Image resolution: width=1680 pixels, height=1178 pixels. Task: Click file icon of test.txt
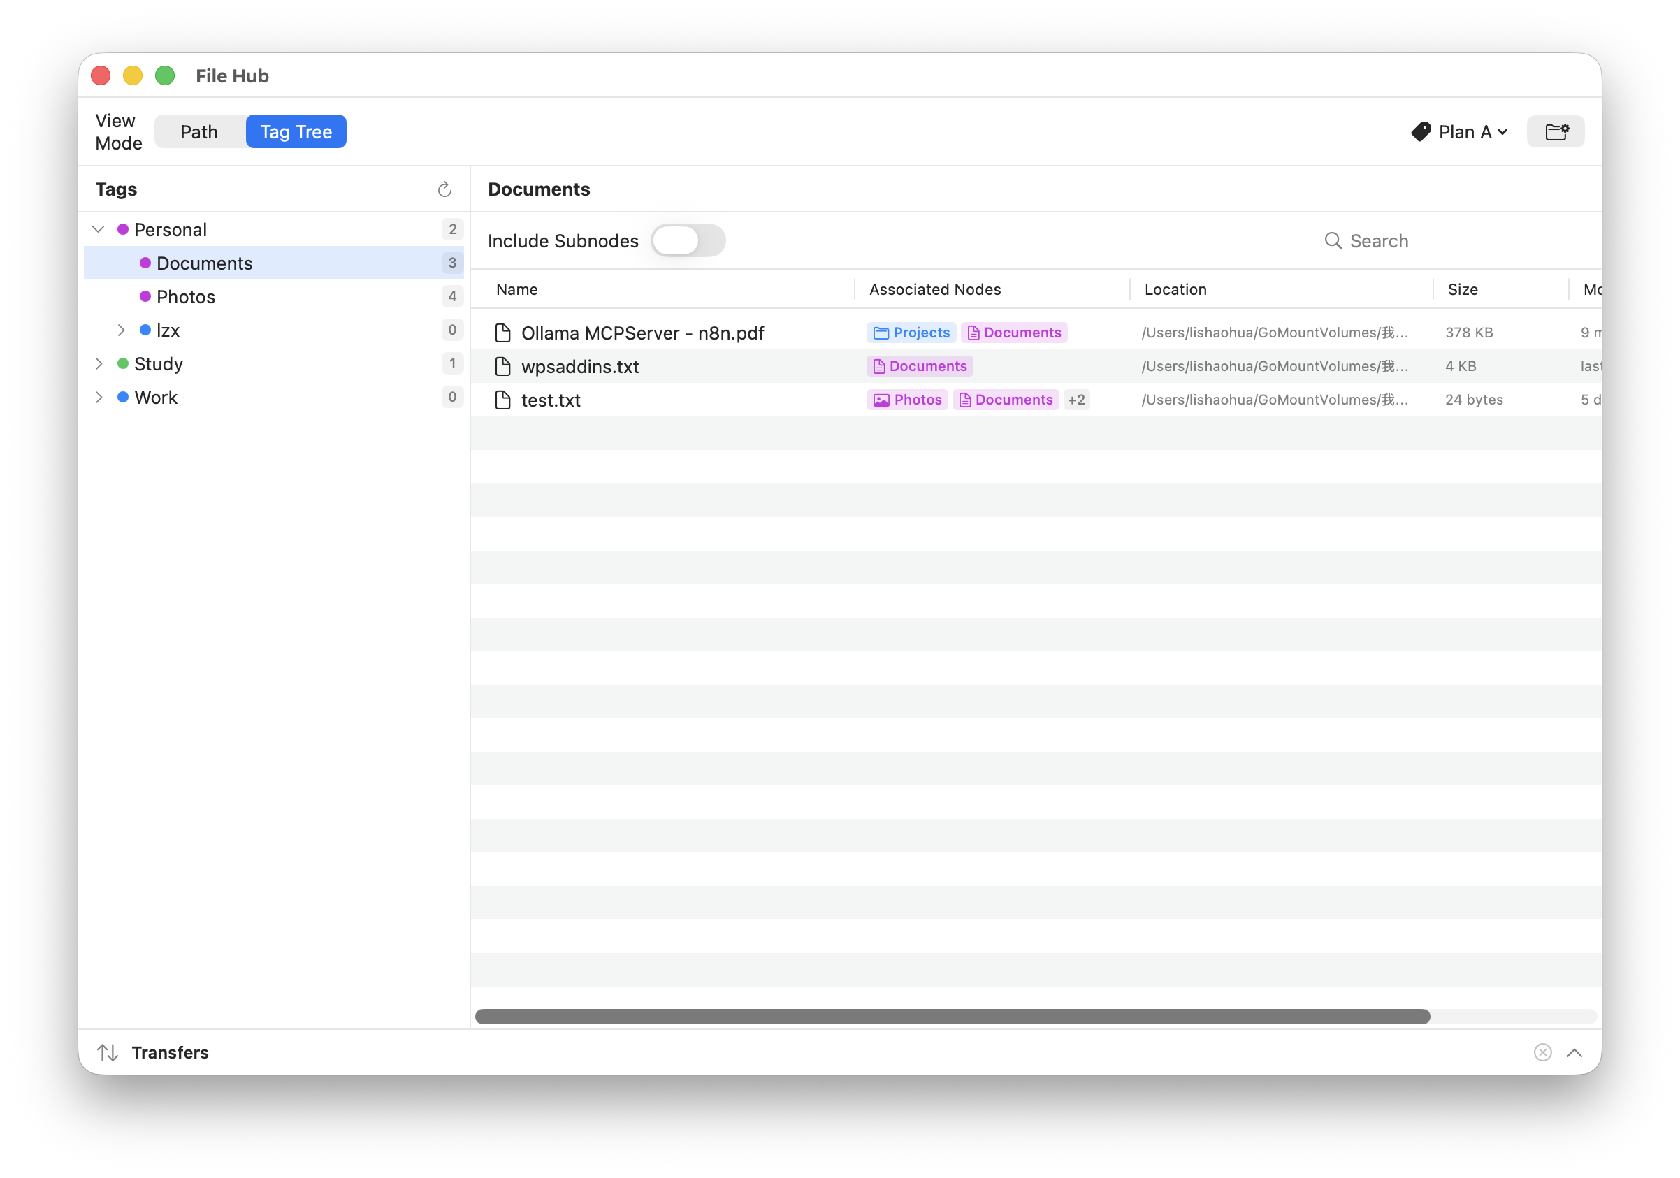(502, 400)
